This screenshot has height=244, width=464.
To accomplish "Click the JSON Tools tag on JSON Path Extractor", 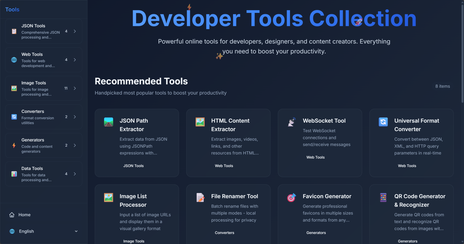I will click(133, 166).
